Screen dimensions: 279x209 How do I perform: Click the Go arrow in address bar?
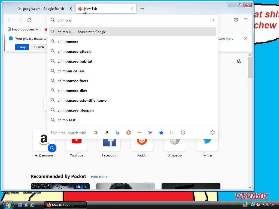[213, 20]
